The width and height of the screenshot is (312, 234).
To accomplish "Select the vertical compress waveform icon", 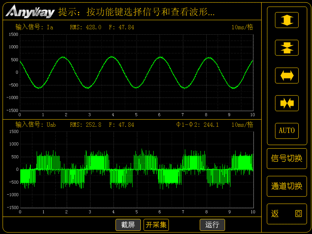I will coord(287,48).
